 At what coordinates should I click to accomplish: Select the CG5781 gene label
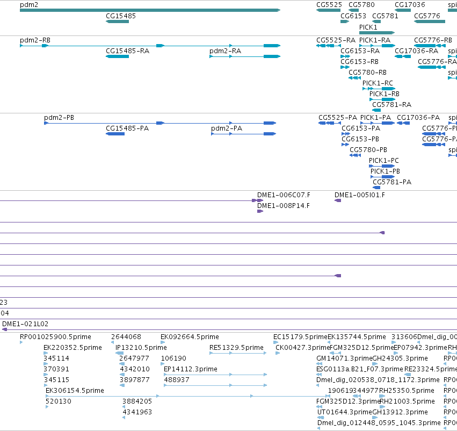coord(385,16)
